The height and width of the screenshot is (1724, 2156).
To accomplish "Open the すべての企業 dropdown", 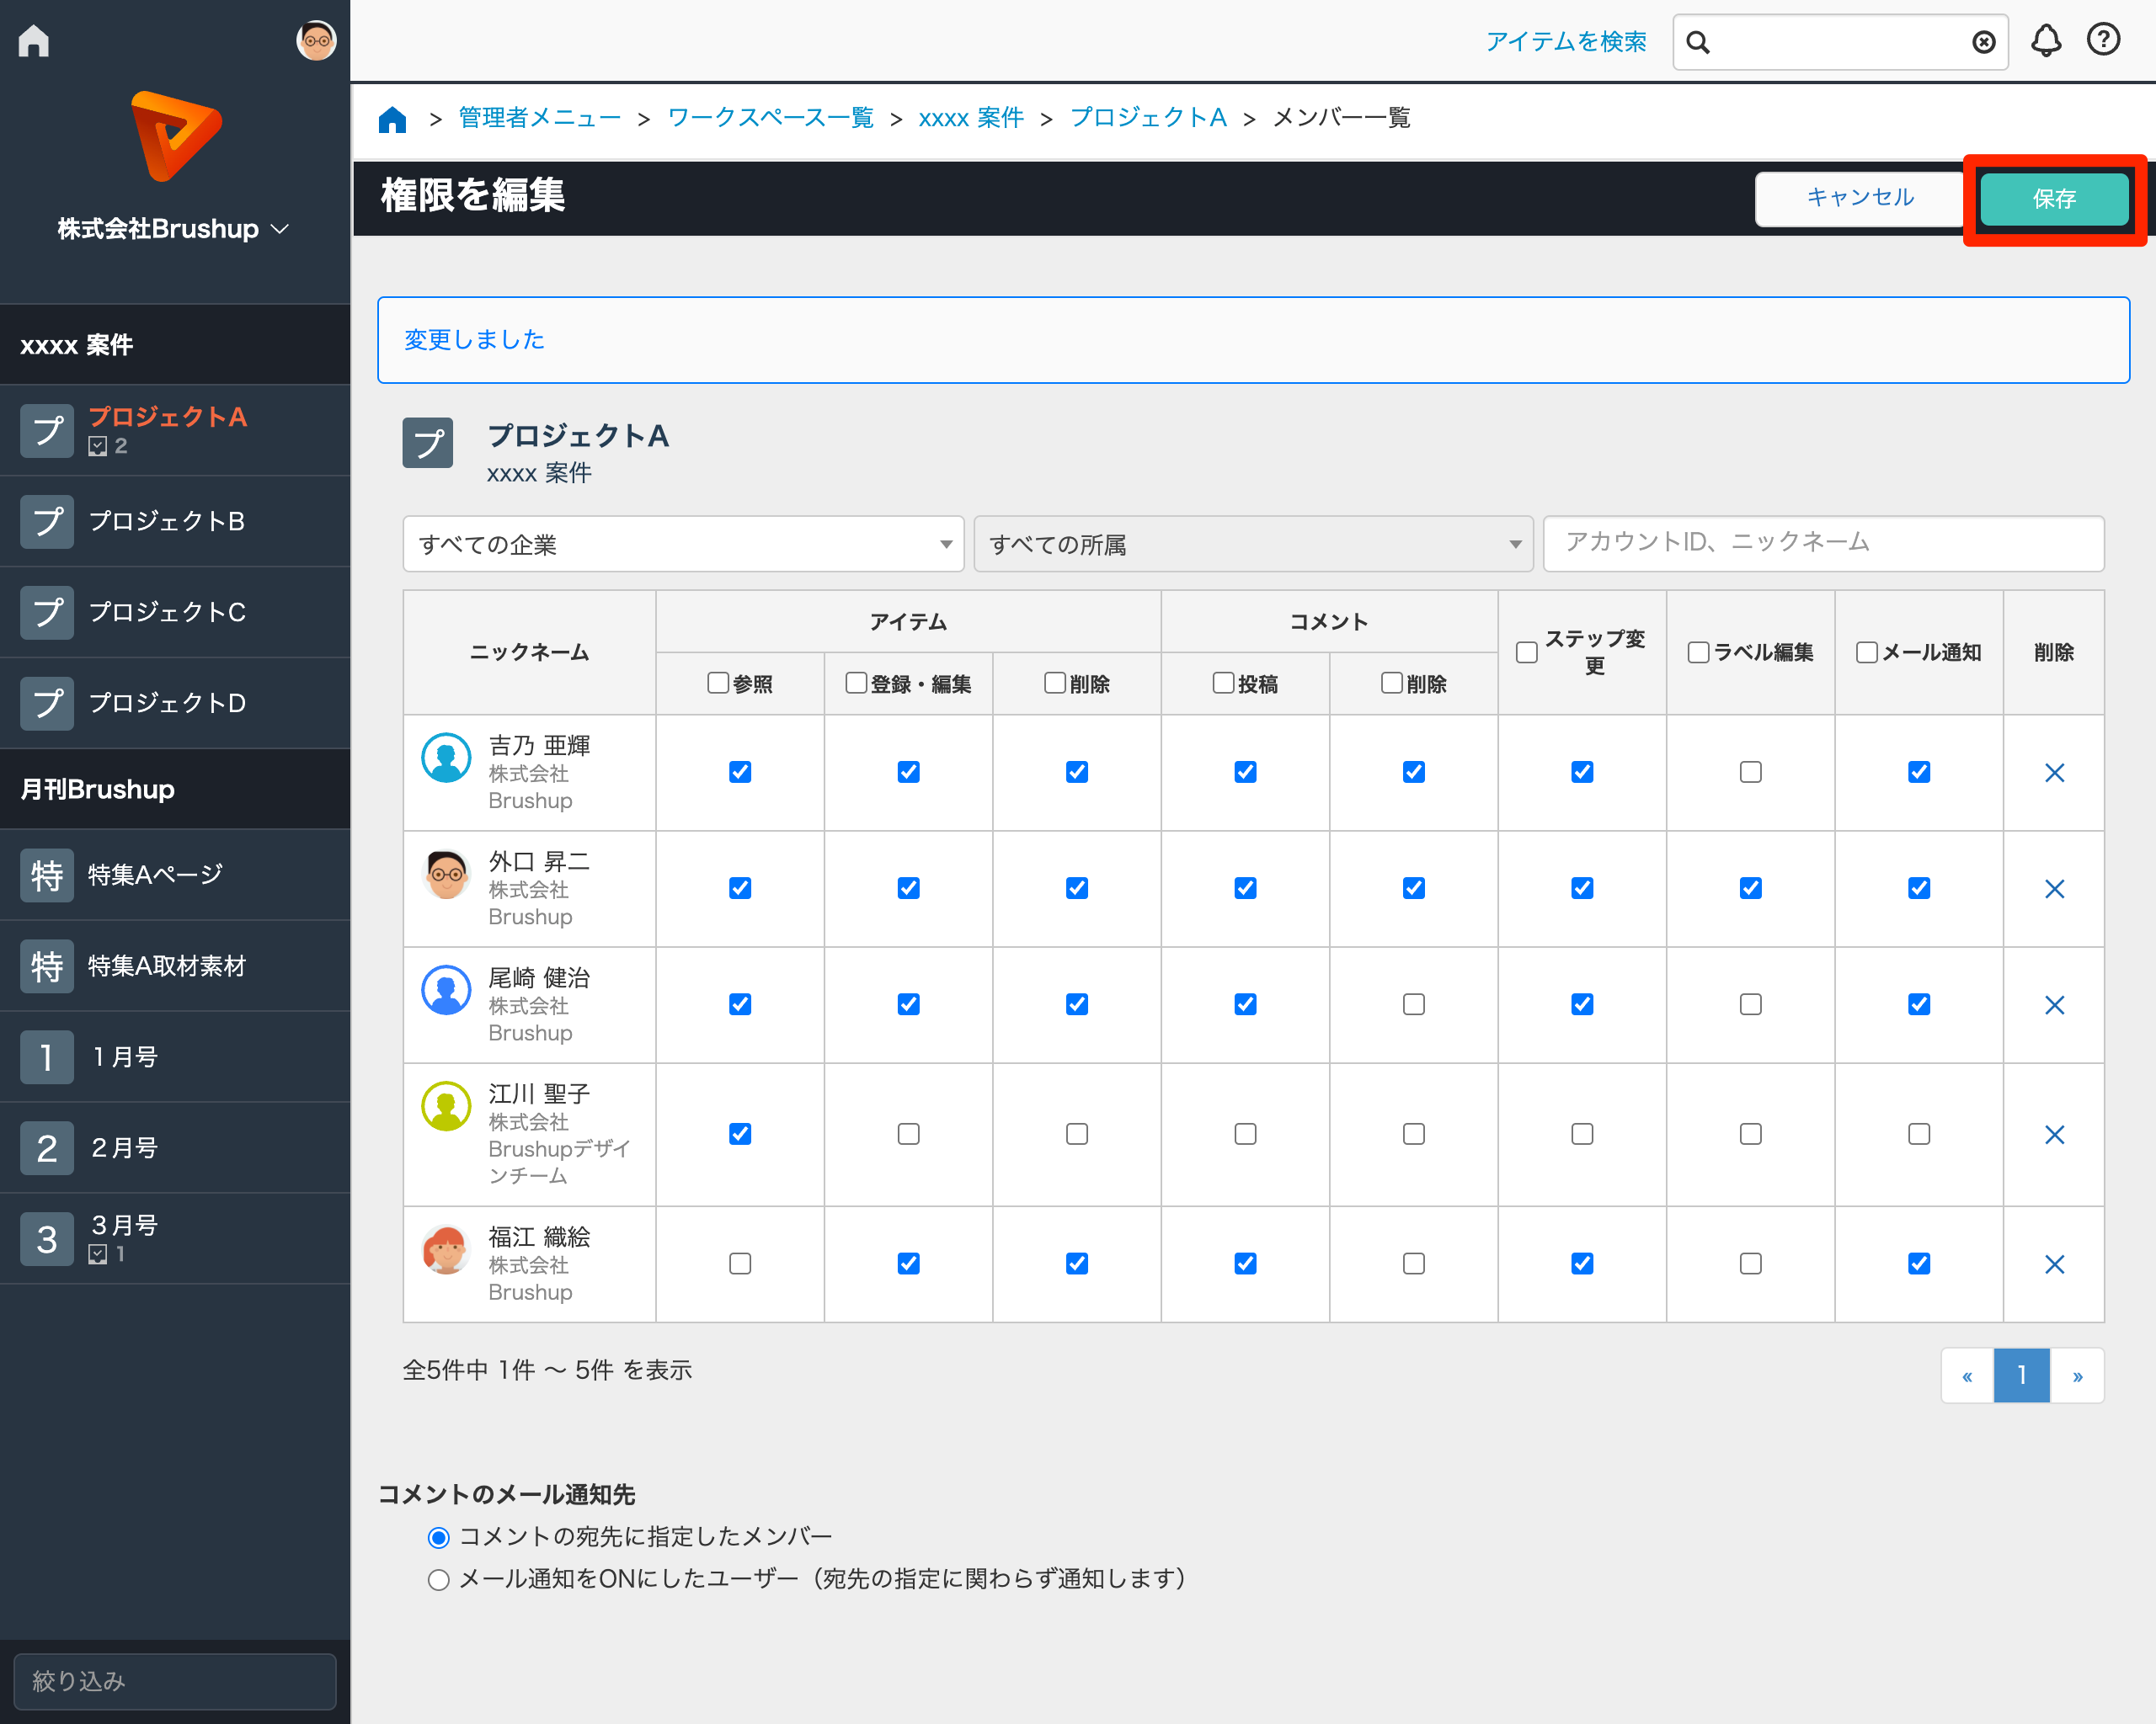I will coord(683,545).
